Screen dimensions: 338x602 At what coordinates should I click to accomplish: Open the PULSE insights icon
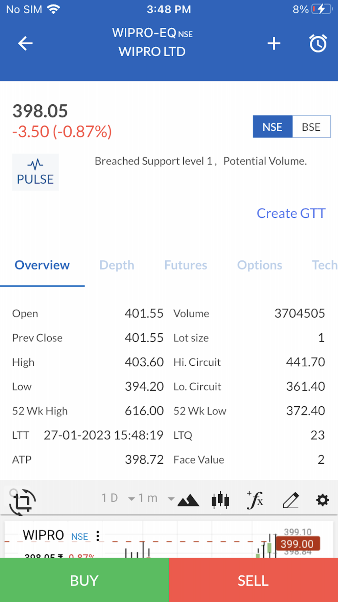point(35,172)
